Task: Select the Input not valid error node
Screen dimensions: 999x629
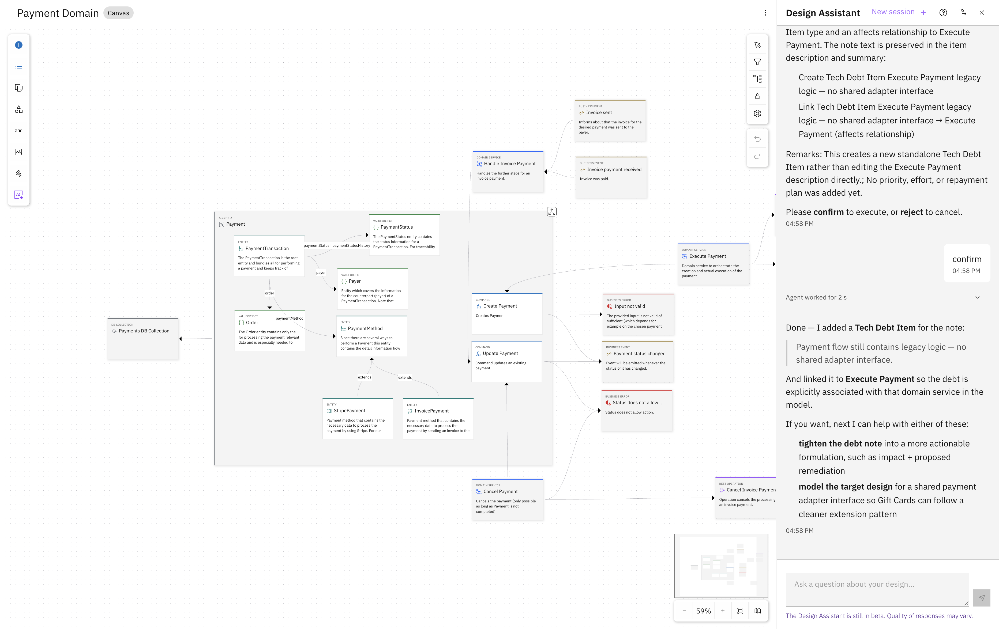Action: coord(638,314)
